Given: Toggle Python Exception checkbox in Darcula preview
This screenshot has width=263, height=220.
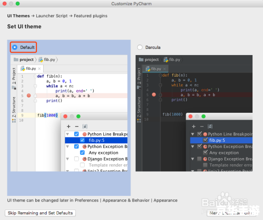Looking at the screenshot, I should pyautogui.click(x=199, y=146).
